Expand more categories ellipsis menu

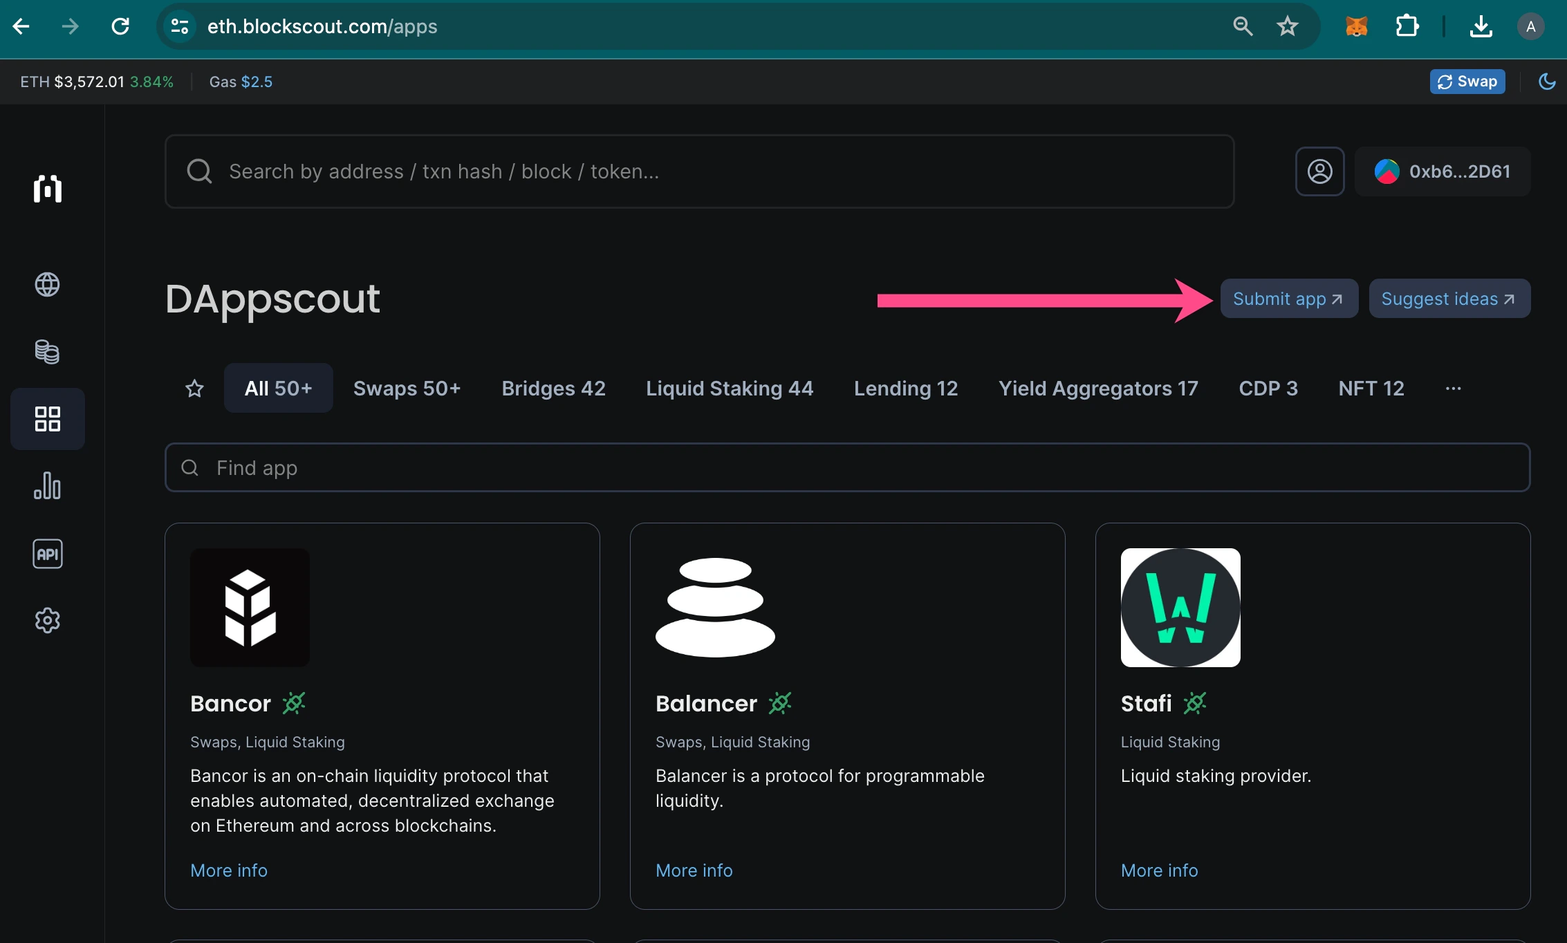[1453, 389]
